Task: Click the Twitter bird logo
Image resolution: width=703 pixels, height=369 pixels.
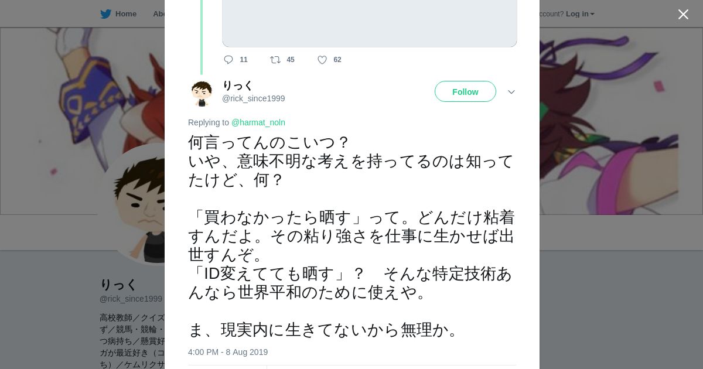Action: tap(105, 14)
